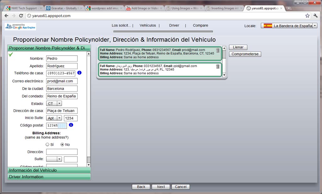Switch to the Compare tab
This screenshot has width=322, height=194.
200,25
